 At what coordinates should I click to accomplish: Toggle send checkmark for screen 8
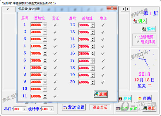(x=55, y=75)
